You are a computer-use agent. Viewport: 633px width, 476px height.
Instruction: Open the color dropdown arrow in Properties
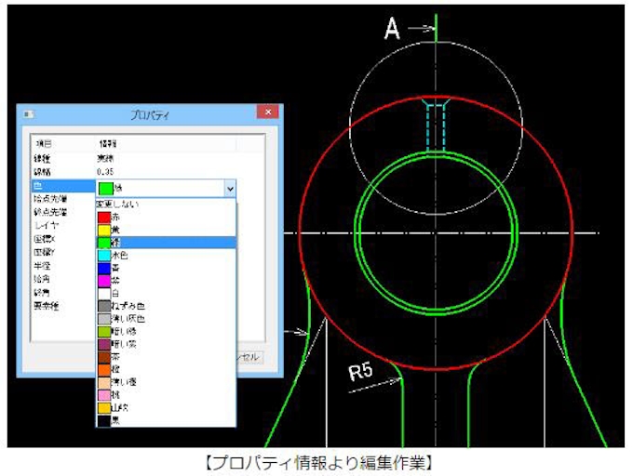pos(230,188)
